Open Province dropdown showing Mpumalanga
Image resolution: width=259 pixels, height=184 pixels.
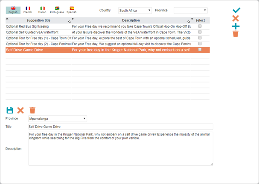[58, 119]
